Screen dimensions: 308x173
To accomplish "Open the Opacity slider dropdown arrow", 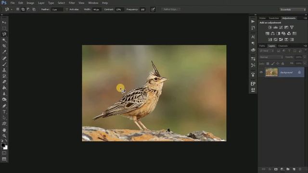I will pos(305,57).
